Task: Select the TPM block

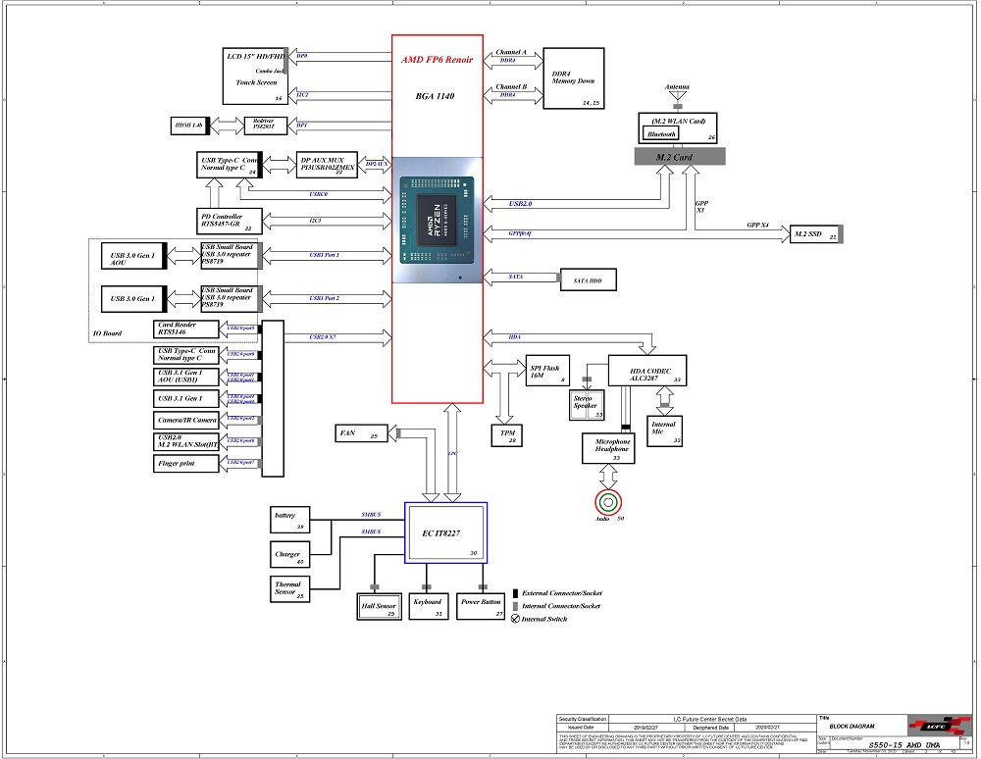Action: [507, 434]
